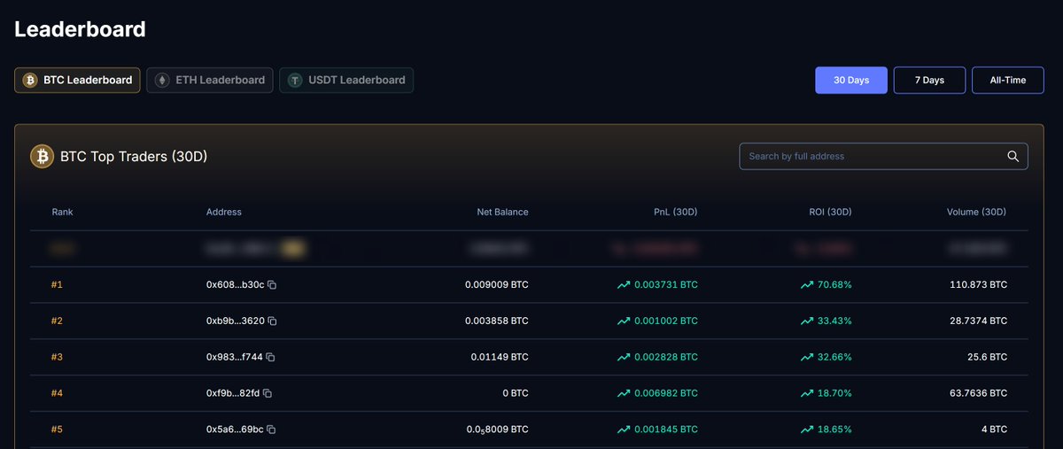The width and height of the screenshot is (1063, 449).
Task: Click the Ethereum icon in ETH Leaderboard tab
Action: click(162, 80)
